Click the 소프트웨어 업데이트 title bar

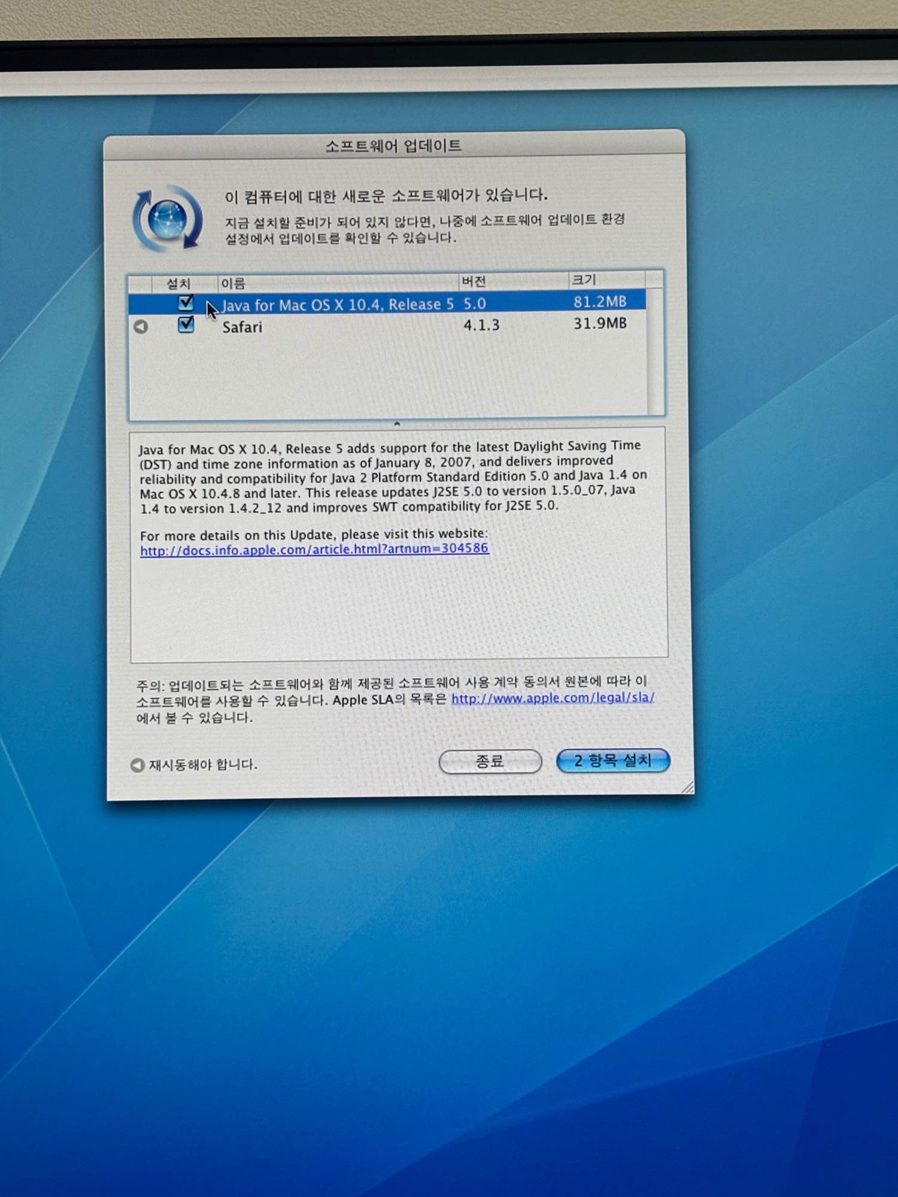click(x=393, y=145)
